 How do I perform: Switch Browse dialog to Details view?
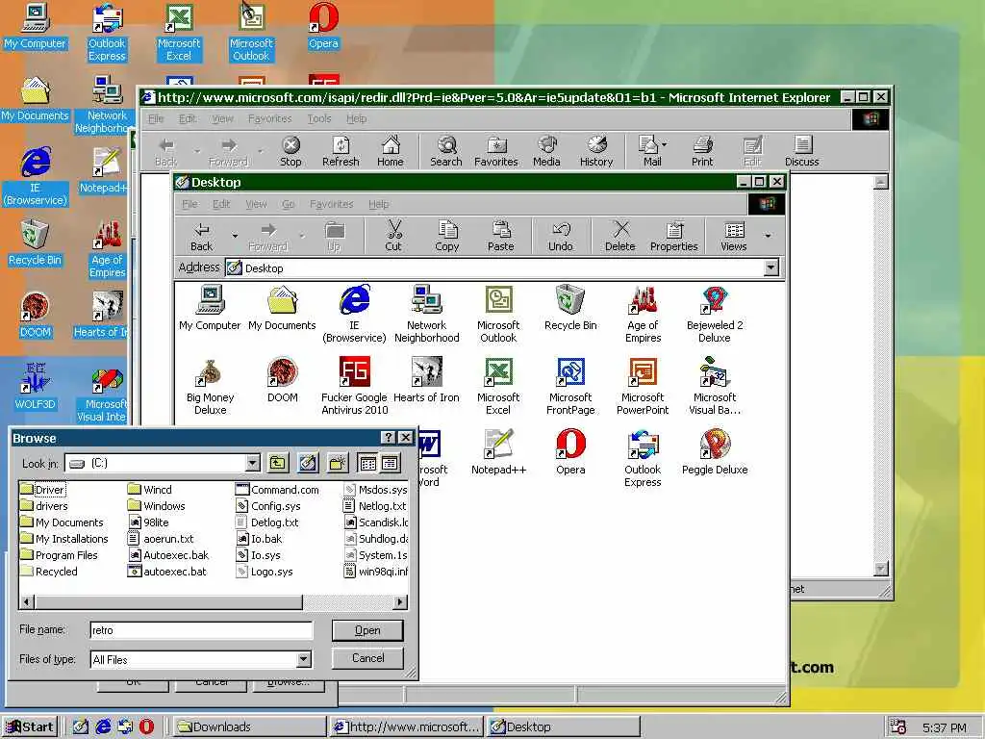[390, 464]
